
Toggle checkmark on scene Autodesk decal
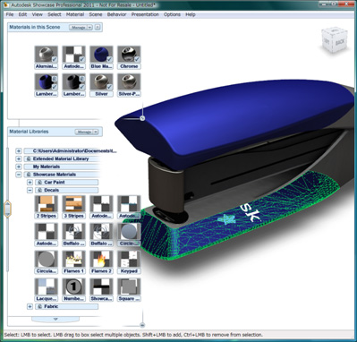[81, 59]
